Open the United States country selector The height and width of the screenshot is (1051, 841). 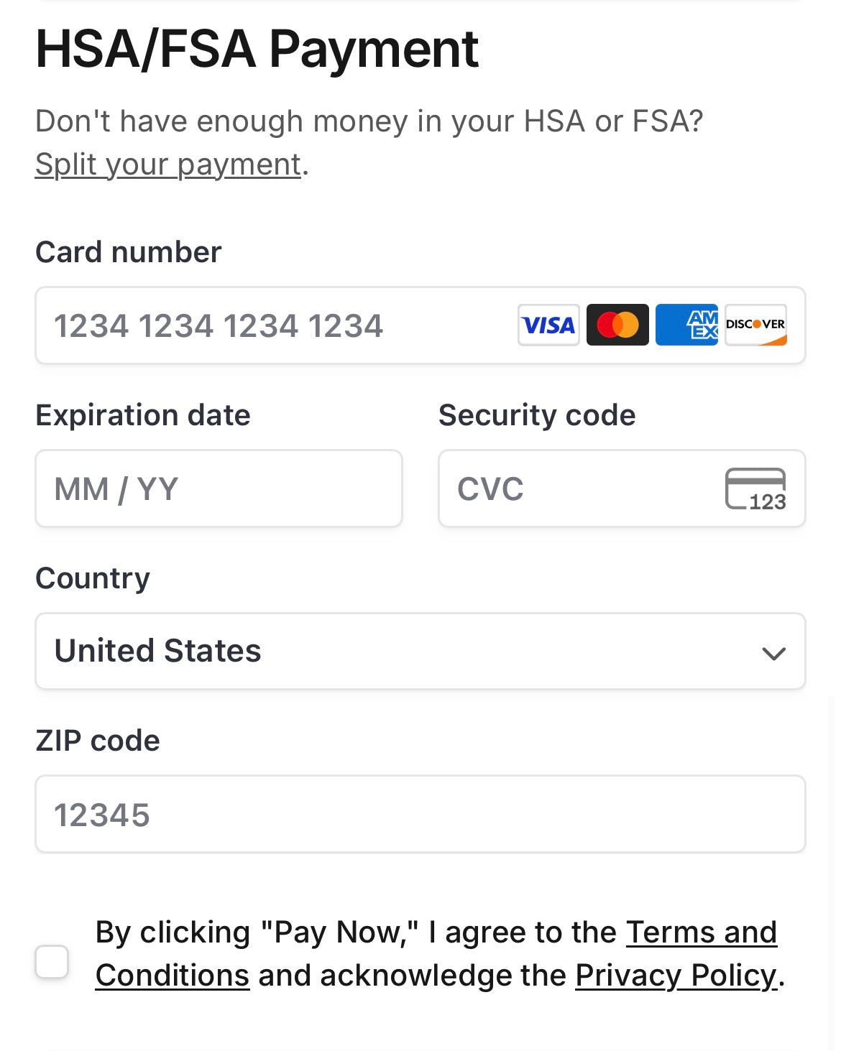click(420, 651)
